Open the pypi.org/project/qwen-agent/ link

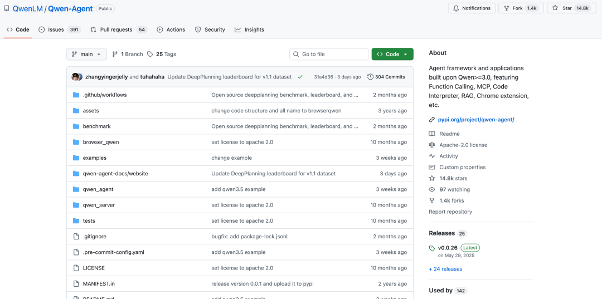(x=475, y=120)
